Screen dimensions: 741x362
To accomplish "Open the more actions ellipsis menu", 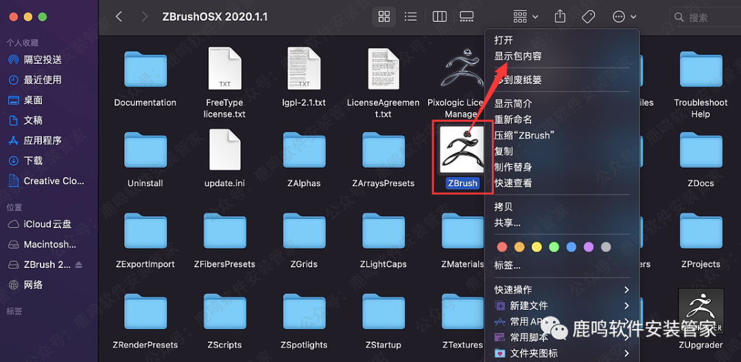I will point(624,17).
